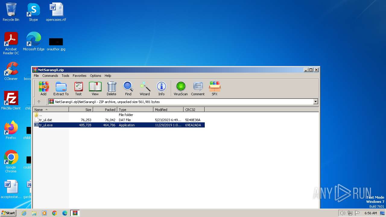Click the SFX toolbar icon
The image size is (386, 217).
(x=214, y=88)
